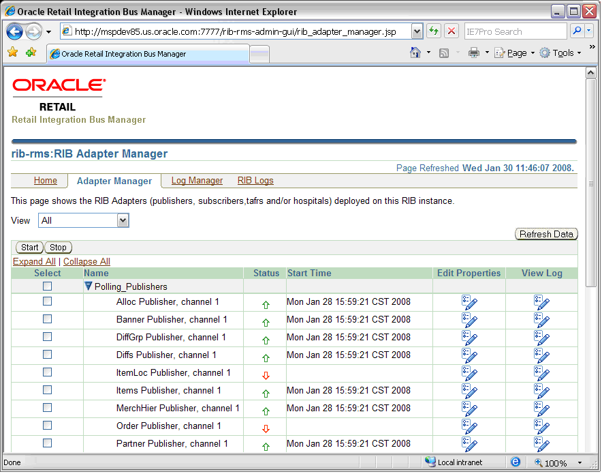Screen dimensions: 602x474
Task: Click the Home page icon
Action: 415,53
